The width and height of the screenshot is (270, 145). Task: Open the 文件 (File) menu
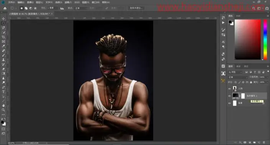(11, 2)
